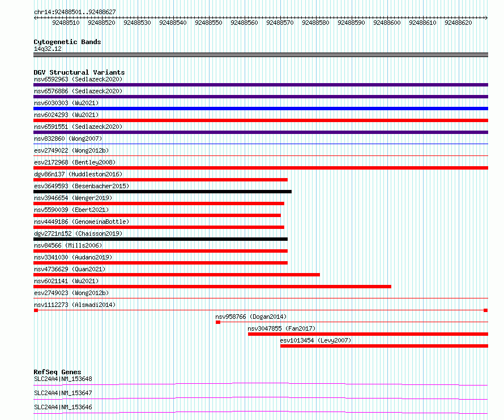Click nsv6021141 (Wu2021) label
Viewport: 504px width, 420px height.
coord(66,281)
